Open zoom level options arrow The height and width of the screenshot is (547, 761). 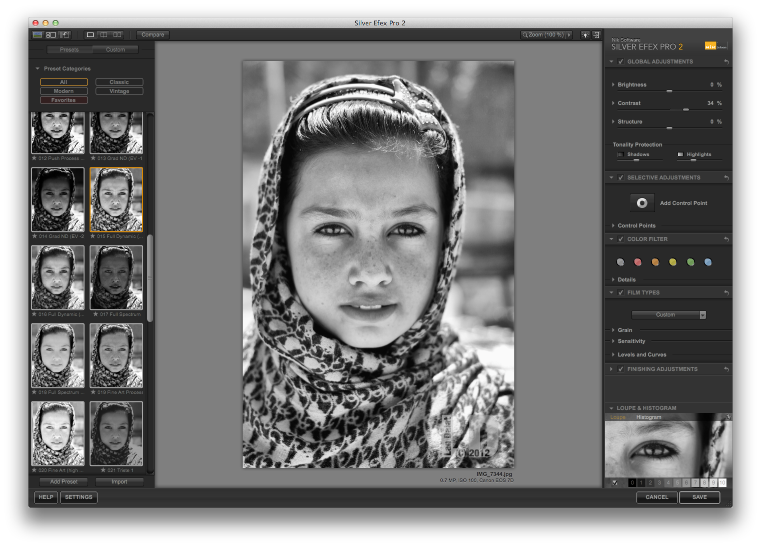(x=569, y=35)
